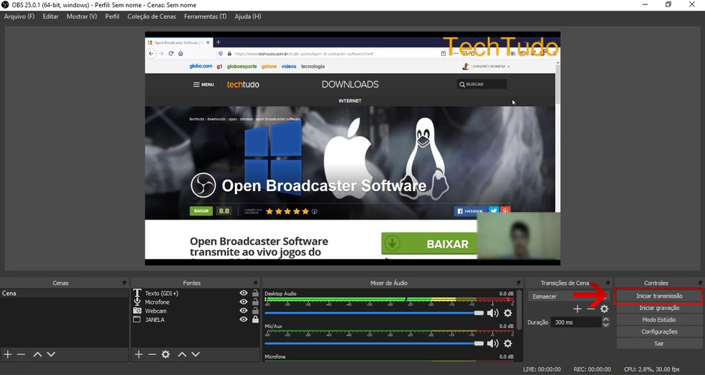Select the Webcam source row
This screenshot has height=375, width=705.
[196, 311]
